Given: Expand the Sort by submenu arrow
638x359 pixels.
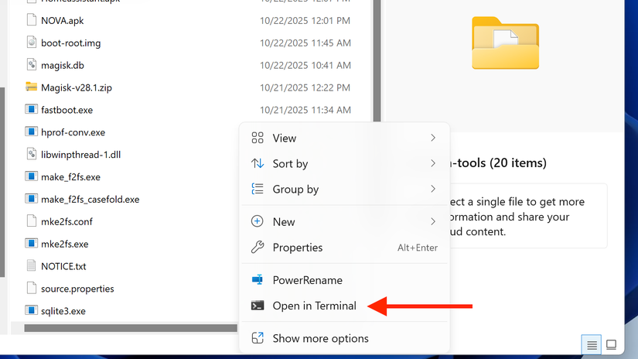Looking at the screenshot, I should [433, 163].
